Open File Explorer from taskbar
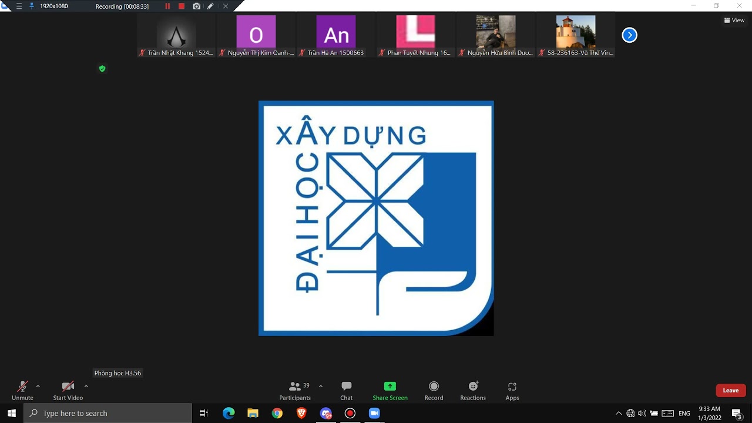The height and width of the screenshot is (423, 752). tap(253, 413)
